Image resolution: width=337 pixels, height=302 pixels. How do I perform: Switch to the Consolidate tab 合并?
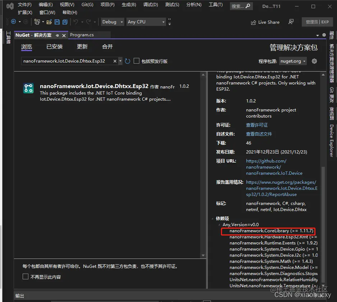107,47
